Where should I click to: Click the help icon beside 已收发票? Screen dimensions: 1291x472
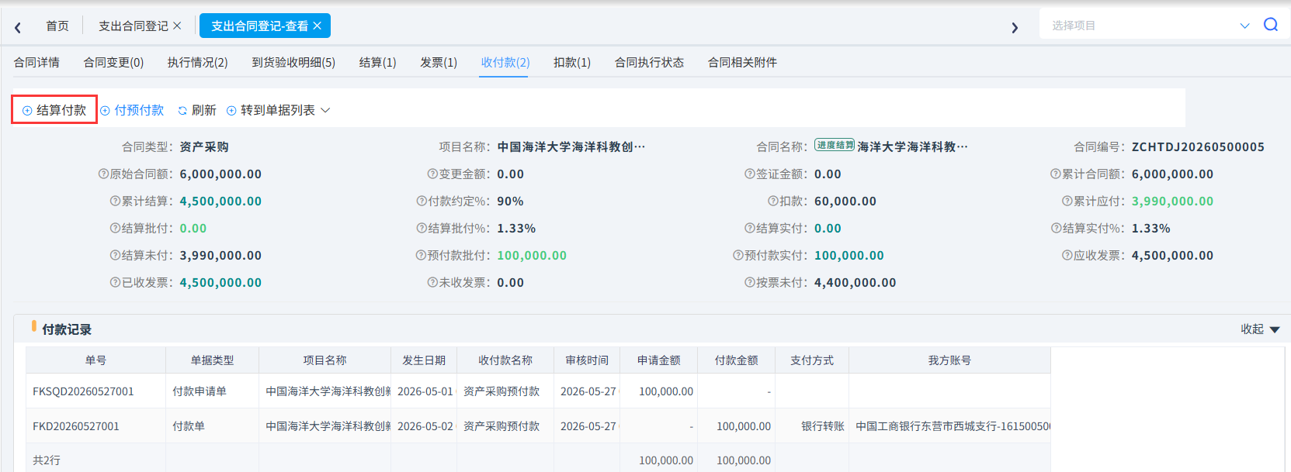coord(115,283)
